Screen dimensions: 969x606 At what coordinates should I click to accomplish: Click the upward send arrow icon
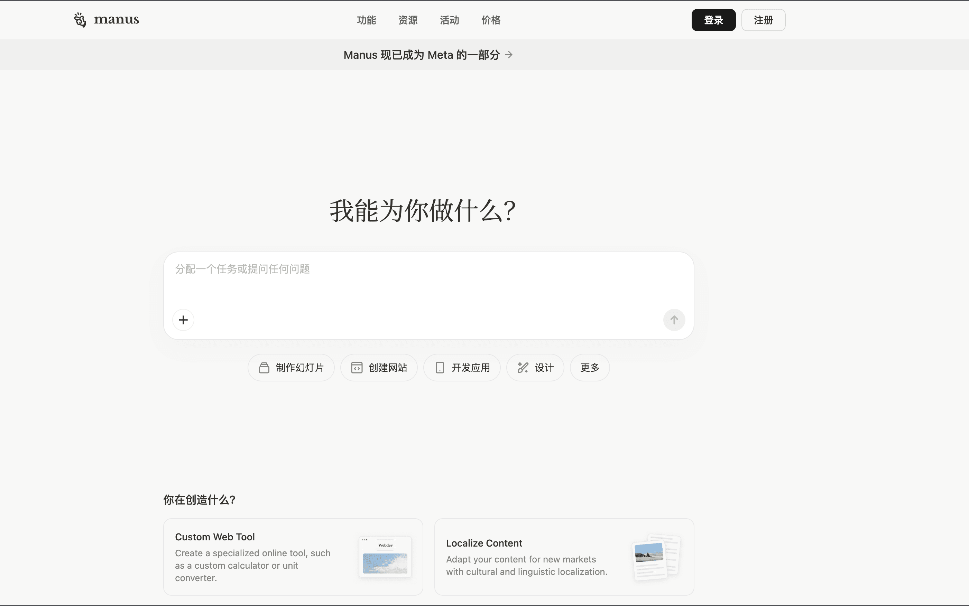(x=674, y=320)
